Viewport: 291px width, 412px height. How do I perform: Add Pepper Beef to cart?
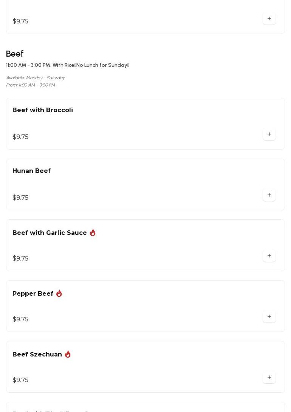pos(269,316)
